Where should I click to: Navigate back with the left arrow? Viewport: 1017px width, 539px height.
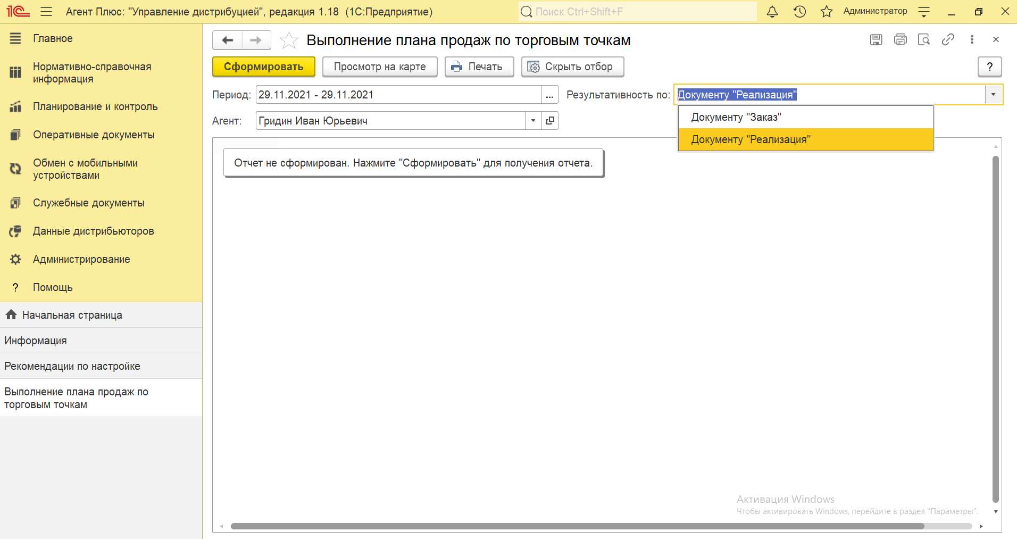(x=228, y=40)
